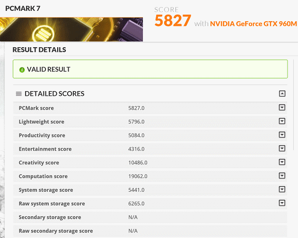298x238 pixels.
Task: Select the PCMark score label
Action: [36, 108]
